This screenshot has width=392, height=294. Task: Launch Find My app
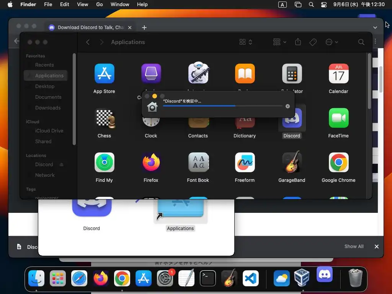click(x=104, y=162)
